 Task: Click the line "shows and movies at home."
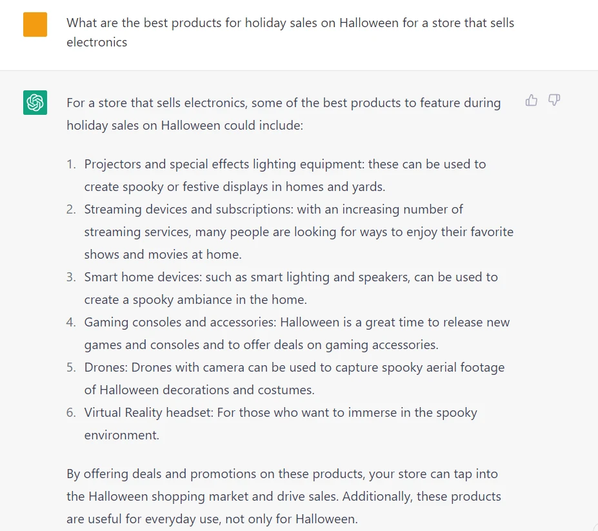coord(163,254)
